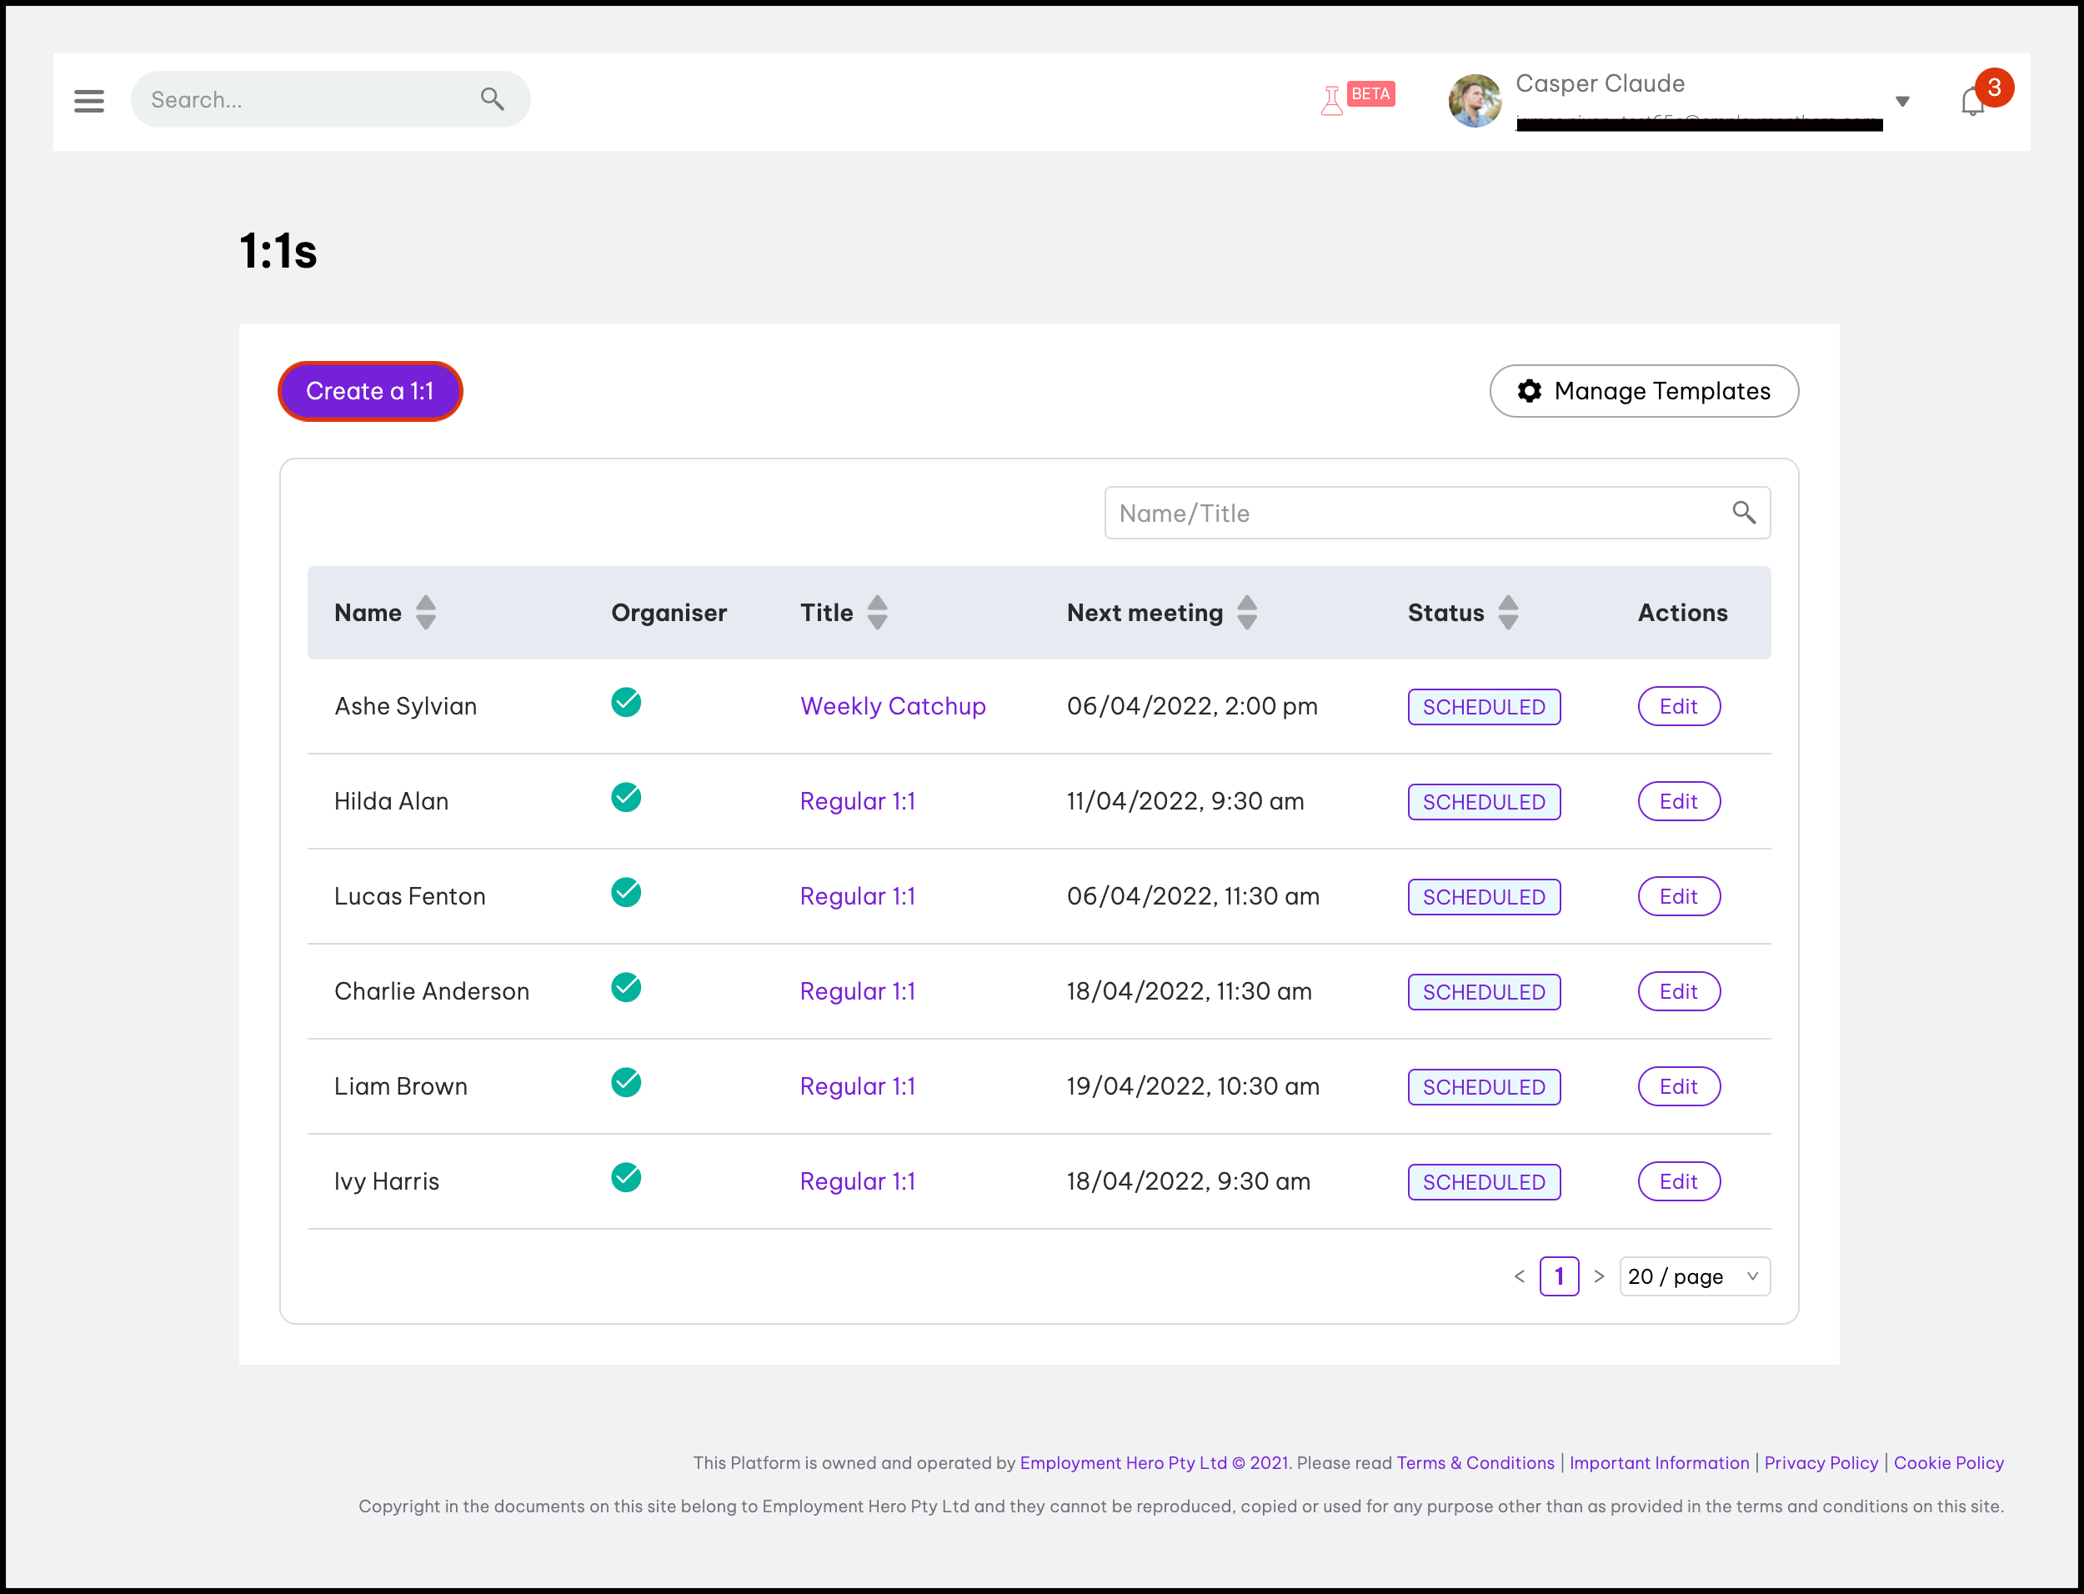Expand the user account dropdown arrow
This screenshot has height=1594, width=2084.
(1902, 102)
